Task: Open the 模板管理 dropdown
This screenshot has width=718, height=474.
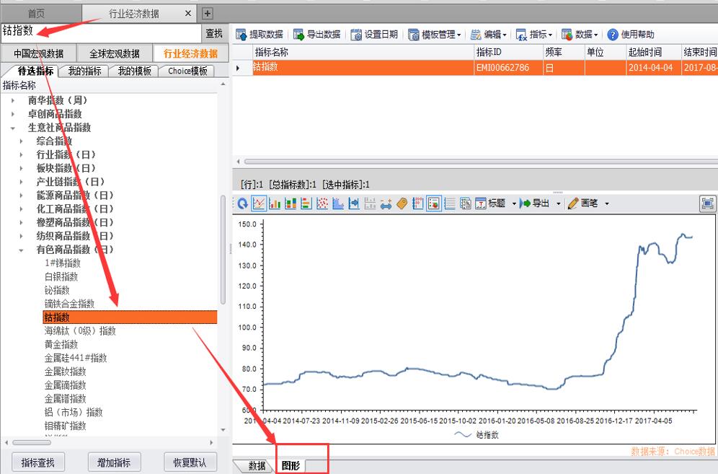Action: point(435,35)
